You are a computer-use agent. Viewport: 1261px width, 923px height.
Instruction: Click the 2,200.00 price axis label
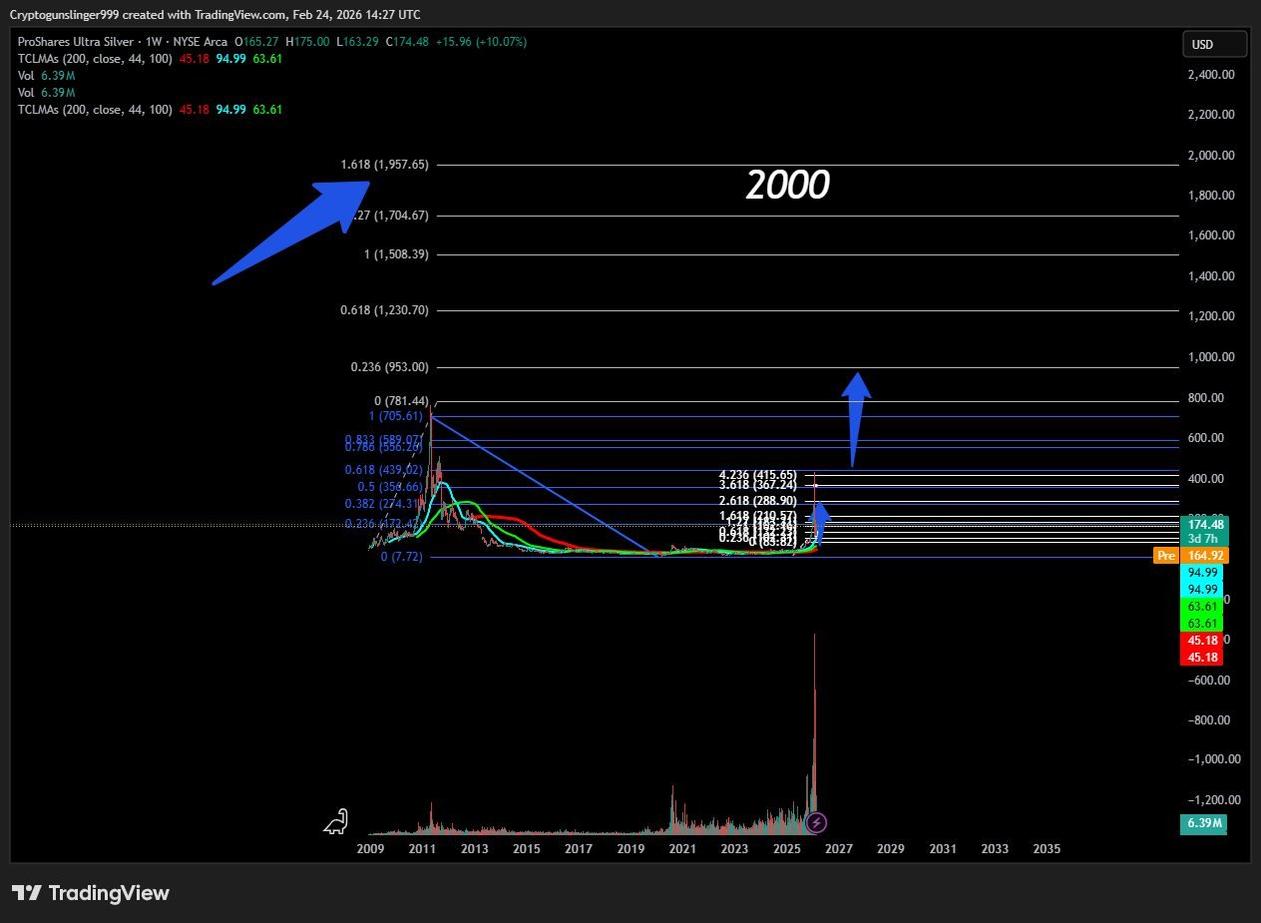pyautogui.click(x=1212, y=115)
